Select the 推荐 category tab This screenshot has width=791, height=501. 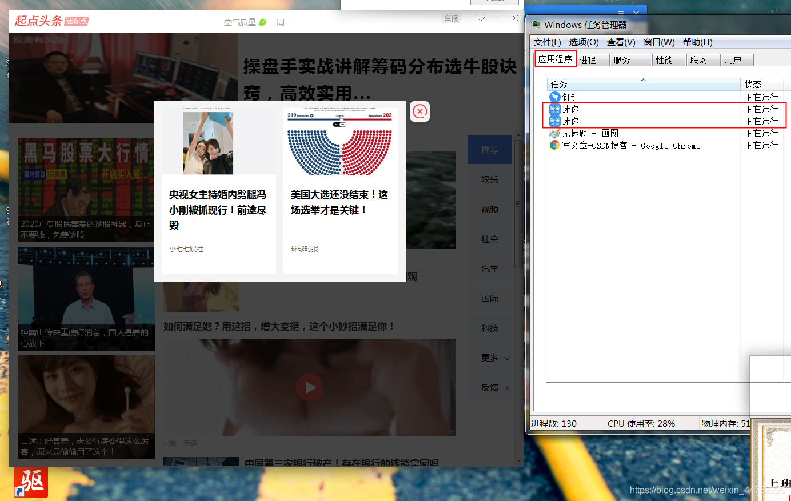click(x=490, y=150)
